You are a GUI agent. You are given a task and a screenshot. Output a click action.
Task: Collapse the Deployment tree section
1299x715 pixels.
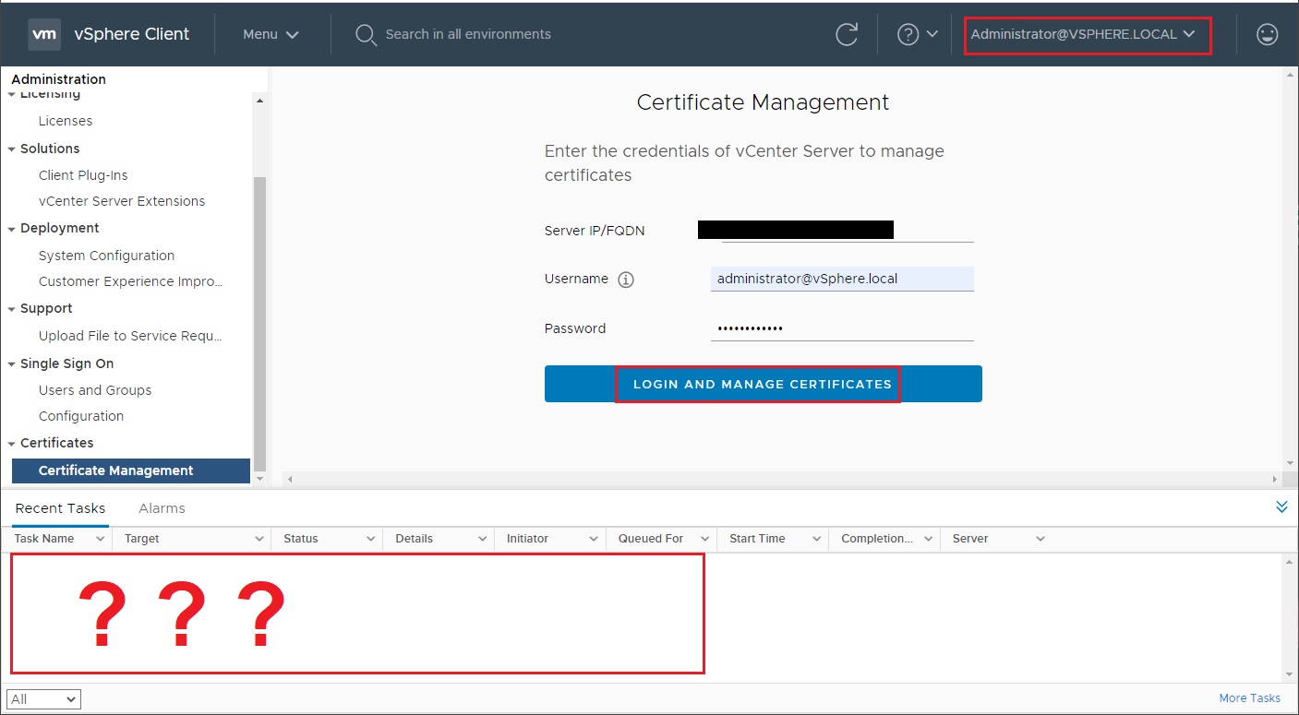click(12, 229)
